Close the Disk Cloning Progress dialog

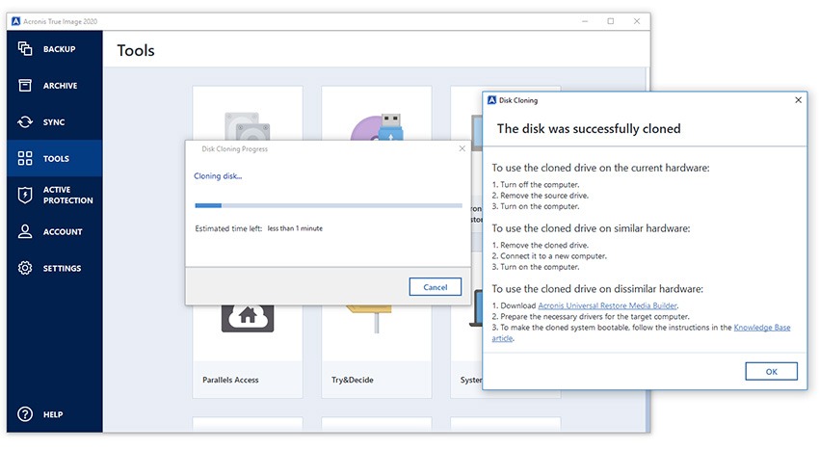coord(462,149)
